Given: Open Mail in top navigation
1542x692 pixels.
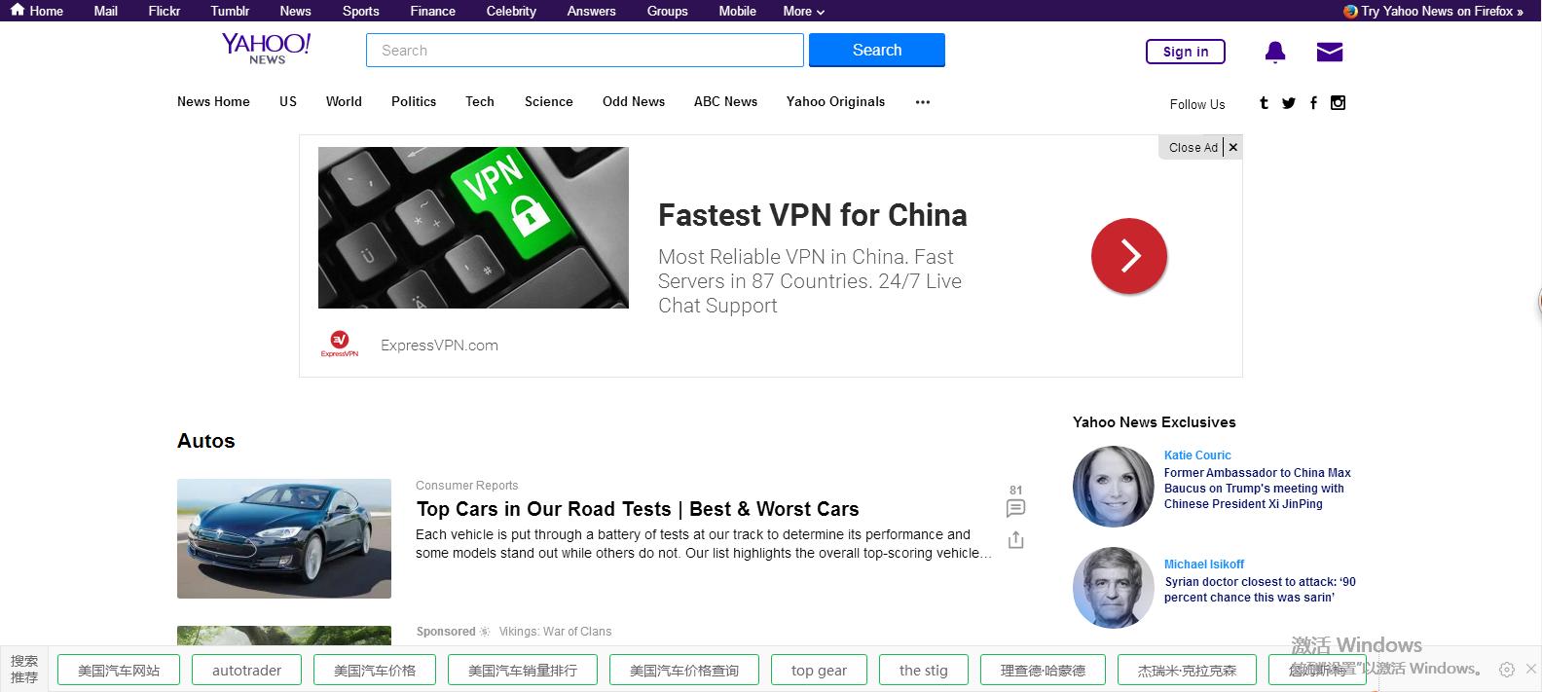Looking at the screenshot, I should 106,11.
